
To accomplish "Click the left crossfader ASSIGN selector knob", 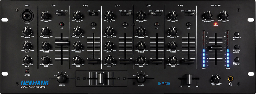I will click(x=61, y=79).
